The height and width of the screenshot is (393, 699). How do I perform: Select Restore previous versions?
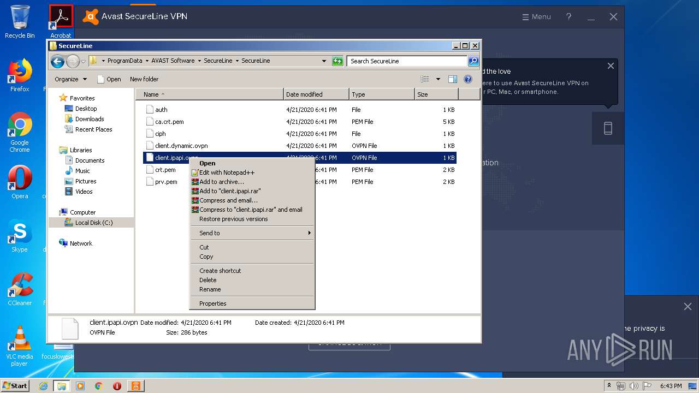click(252, 219)
